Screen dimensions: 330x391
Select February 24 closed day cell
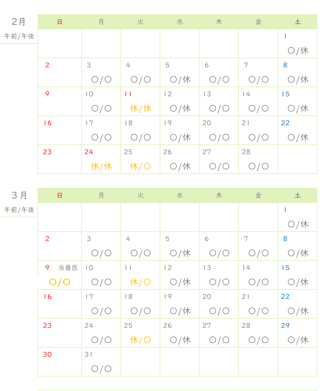[x=101, y=159]
